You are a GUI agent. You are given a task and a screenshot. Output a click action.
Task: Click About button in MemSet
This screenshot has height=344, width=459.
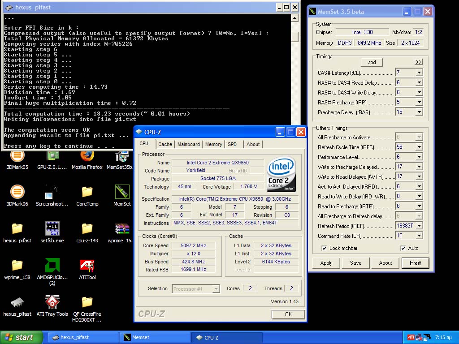385,262
